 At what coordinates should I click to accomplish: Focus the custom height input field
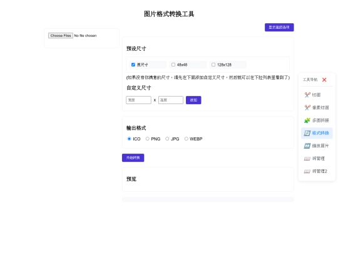point(171,100)
